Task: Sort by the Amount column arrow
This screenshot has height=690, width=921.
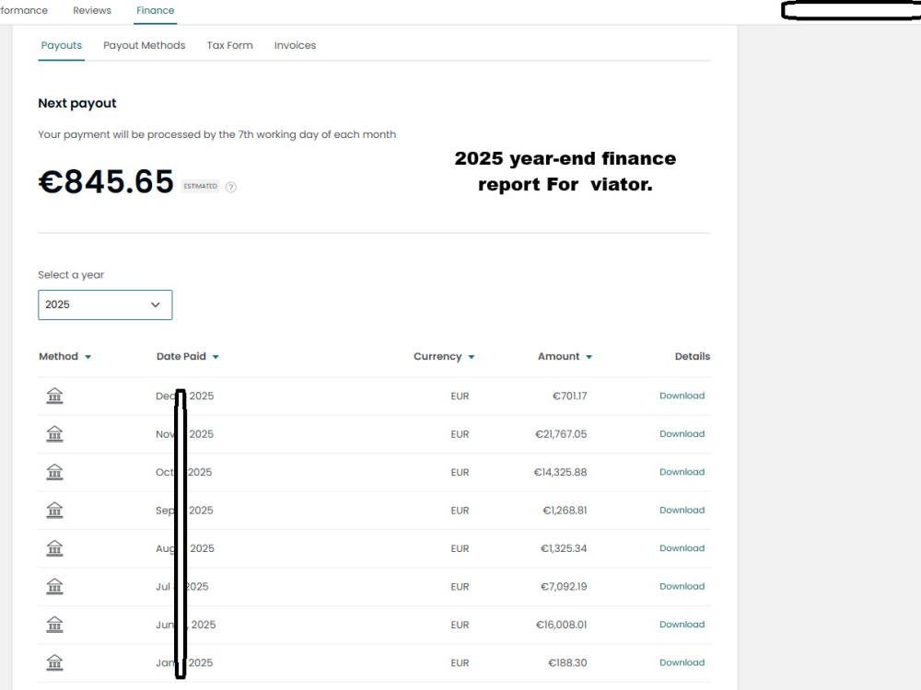Action: [x=589, y=357]
